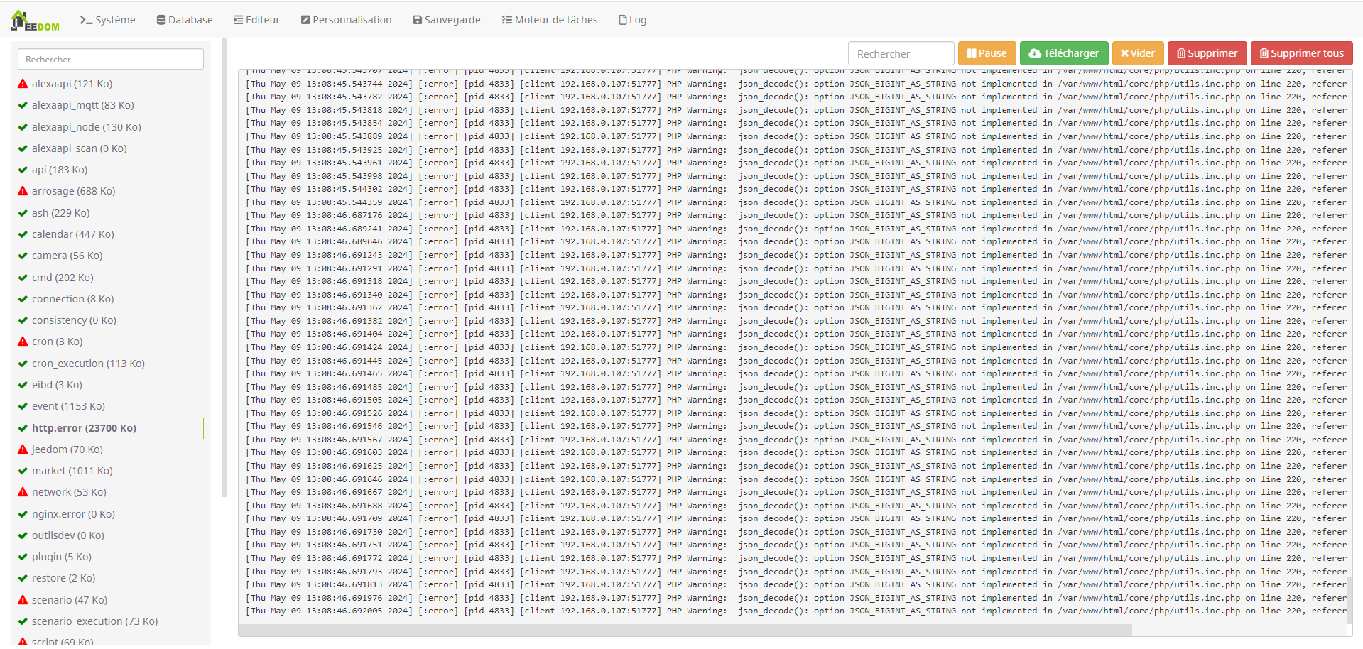Click the warning icon beside alexaapi
Image resolution: width=1363 pixels, height=649 pixels.
click(x=23, y=84)
